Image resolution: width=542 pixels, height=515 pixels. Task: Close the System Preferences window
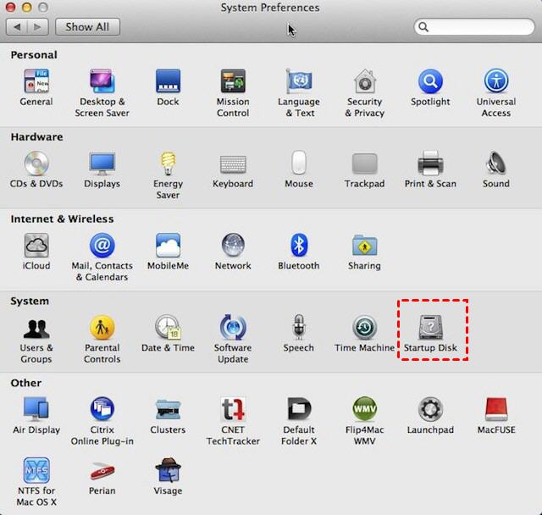pyautogui.click(x=11, y=7)
